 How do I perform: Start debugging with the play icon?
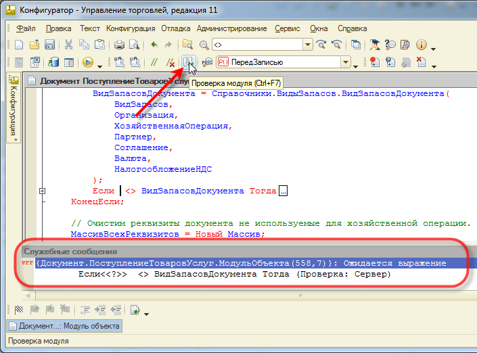[87, 62]
